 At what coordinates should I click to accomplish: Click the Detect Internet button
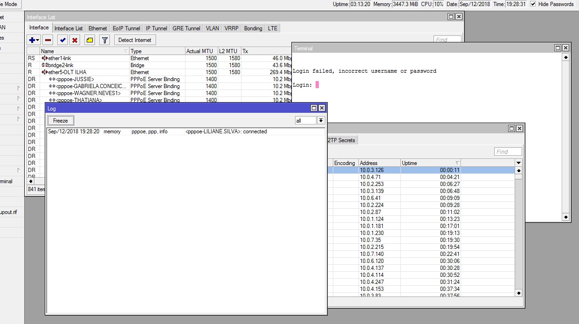click(x=135, y=40)
